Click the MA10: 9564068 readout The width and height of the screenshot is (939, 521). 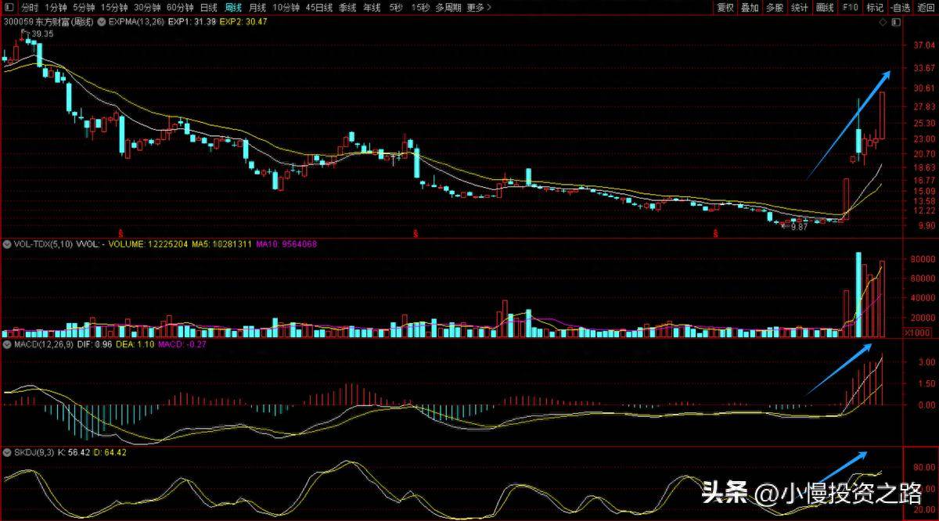pyautogui.click(x=286, y=244)
